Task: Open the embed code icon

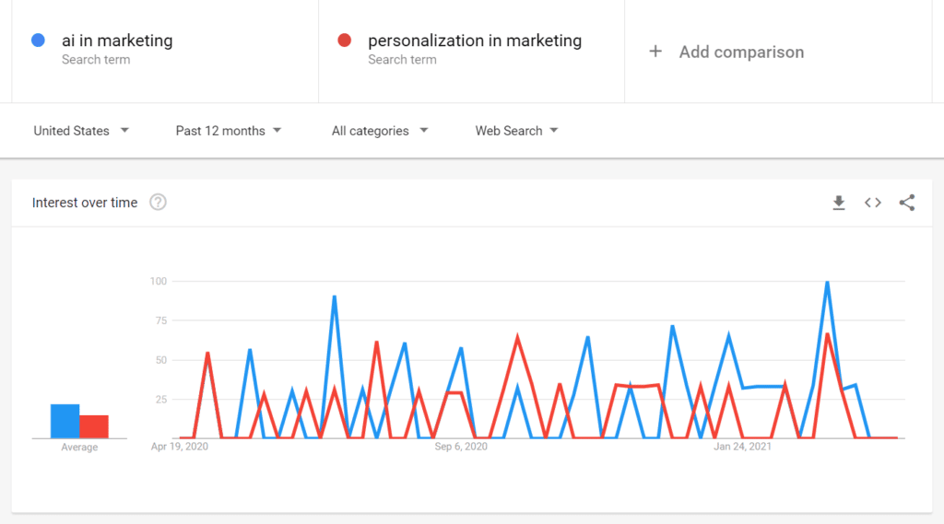Action: point(873,203)
